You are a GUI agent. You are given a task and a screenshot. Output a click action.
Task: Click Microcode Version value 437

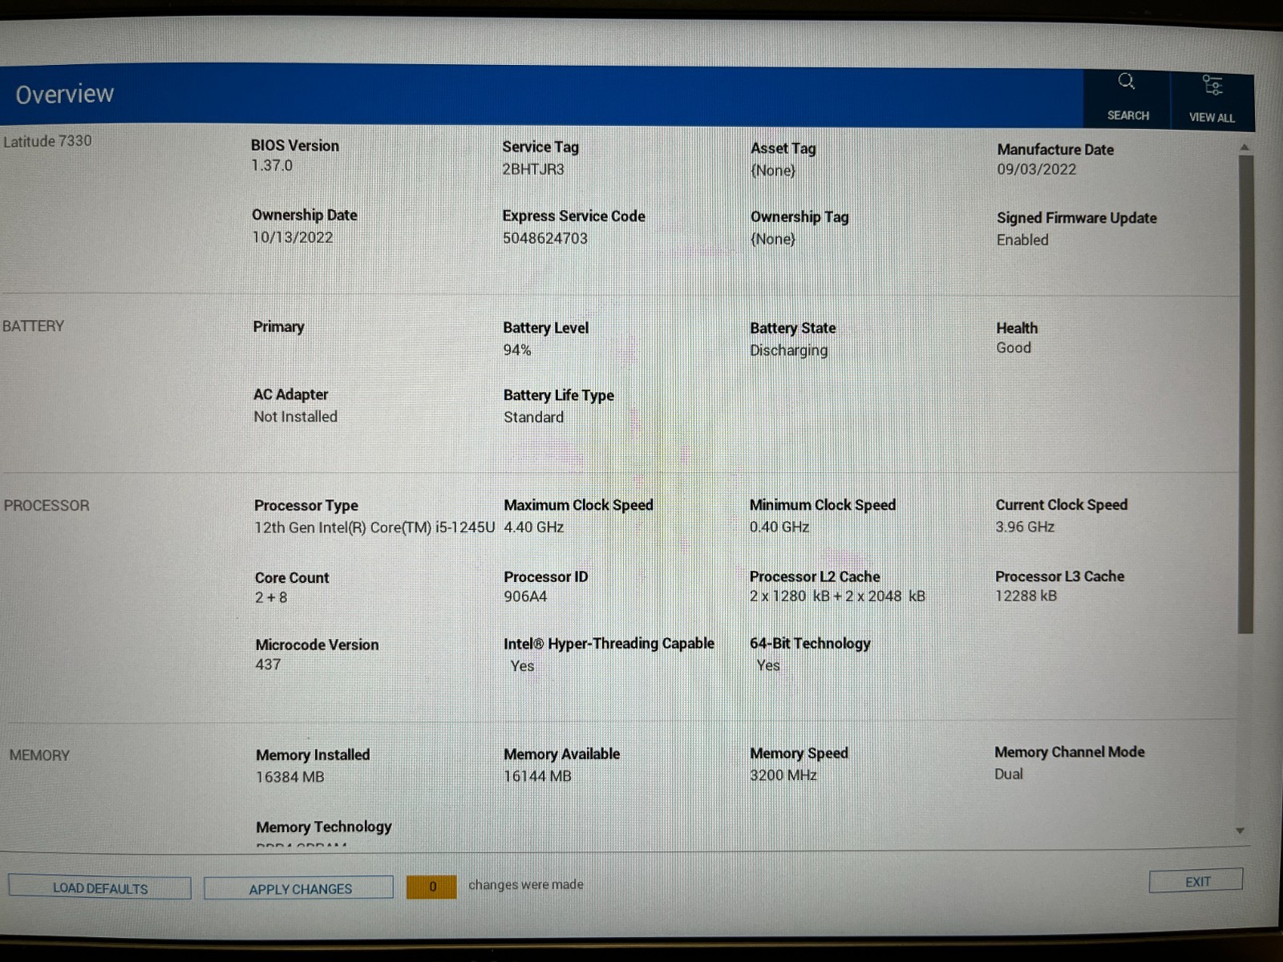coord(268,665)
